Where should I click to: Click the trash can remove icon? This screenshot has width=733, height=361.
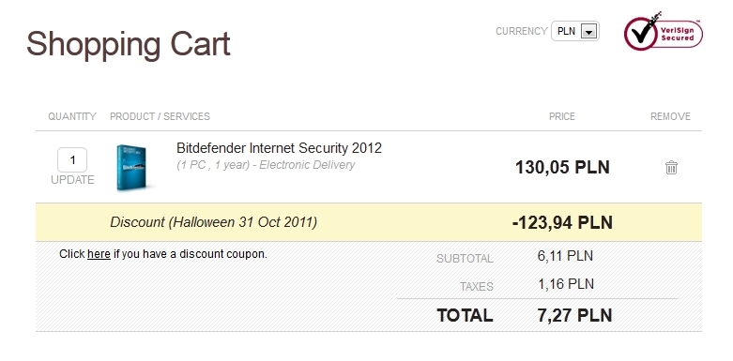click(671, 167)
